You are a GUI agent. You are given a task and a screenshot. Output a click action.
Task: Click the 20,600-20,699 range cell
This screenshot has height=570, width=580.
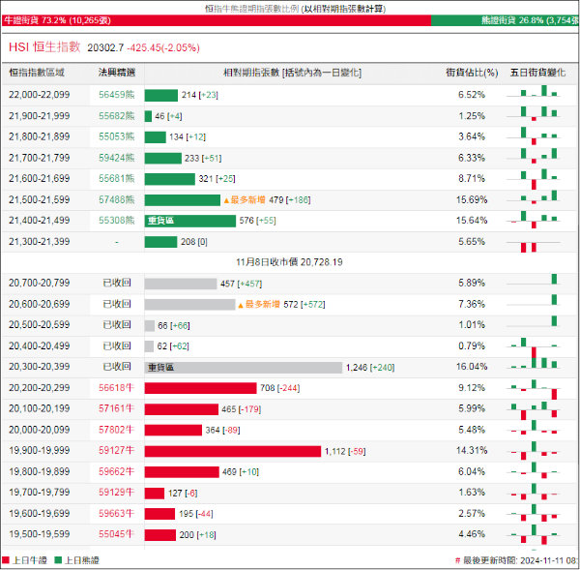point(40,304)
